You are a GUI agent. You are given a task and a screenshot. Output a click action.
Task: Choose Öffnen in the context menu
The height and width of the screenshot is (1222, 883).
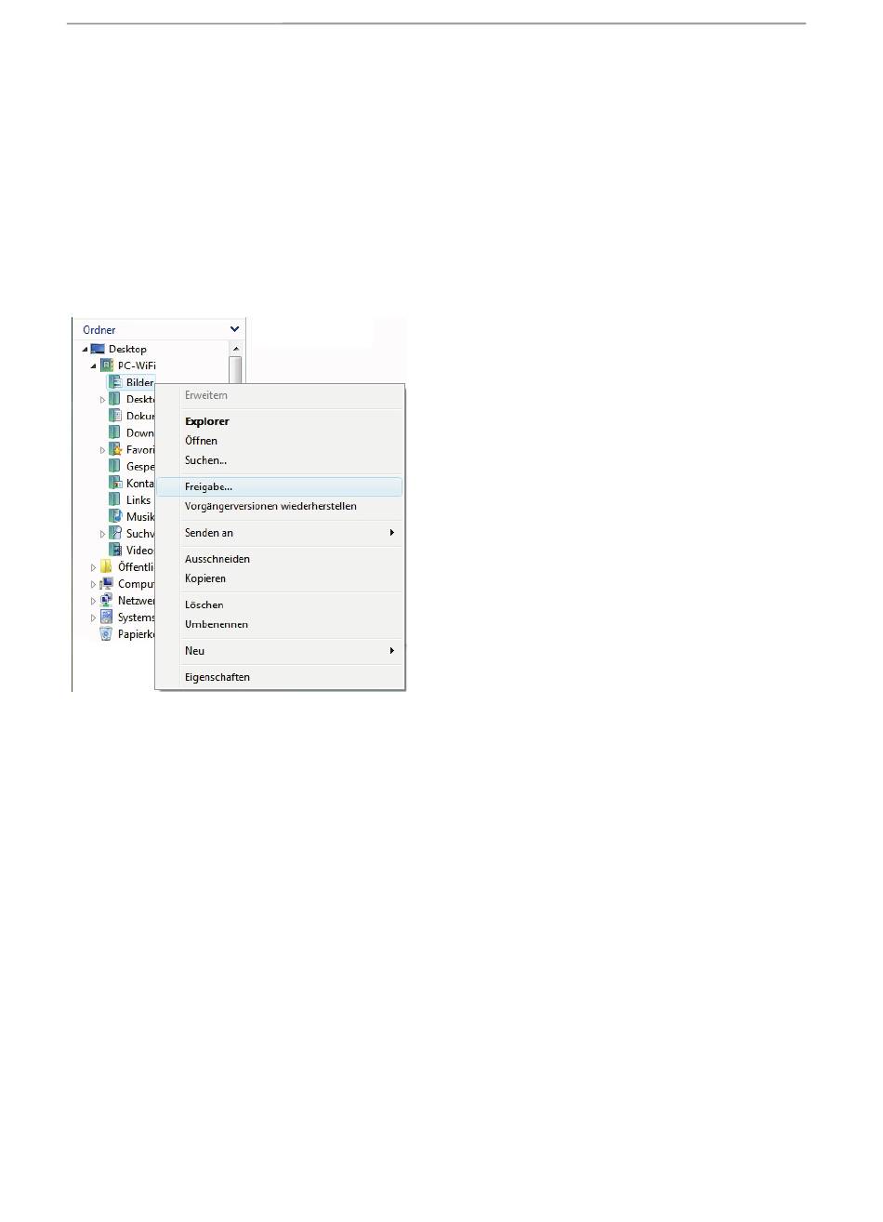(280, 441)
